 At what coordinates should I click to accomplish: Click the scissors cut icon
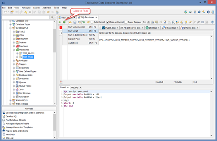point(34,12)
